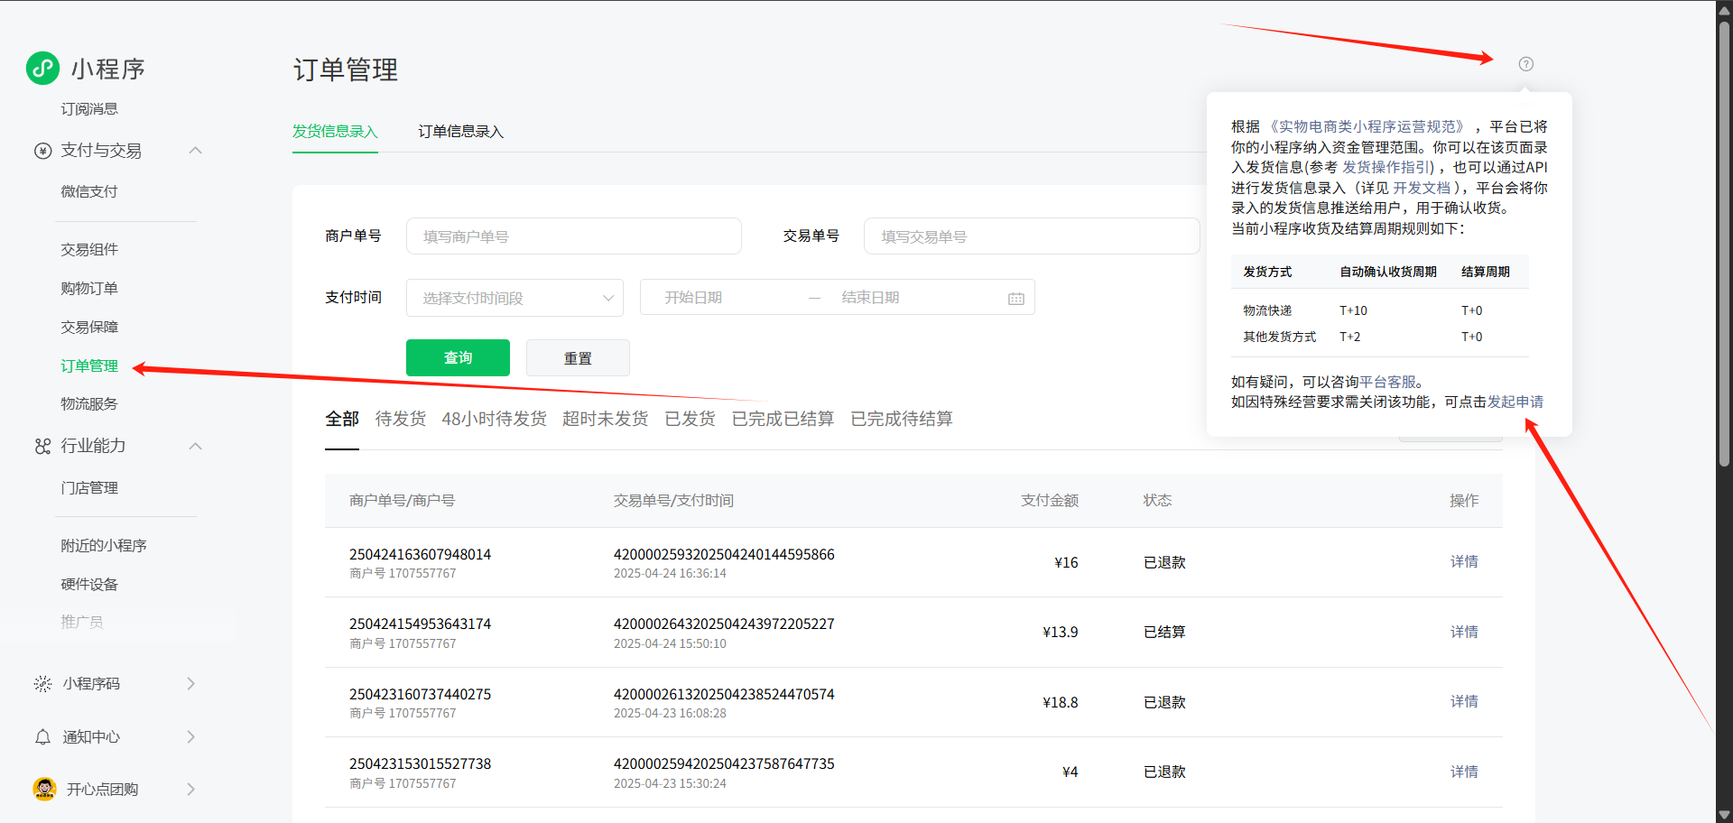Click the scrollbar down arrow

click(x=1724, y=814)
